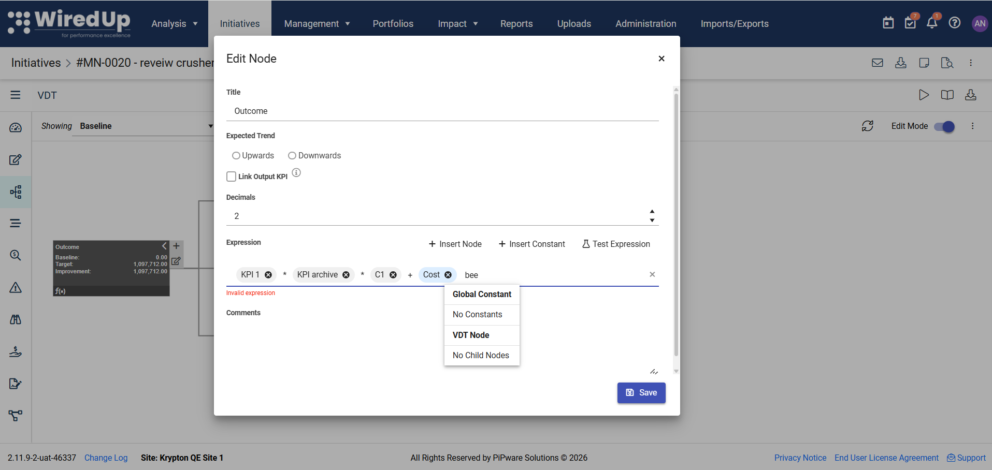
Task: Open the Management dropdown menu
Action: (317, 24)
